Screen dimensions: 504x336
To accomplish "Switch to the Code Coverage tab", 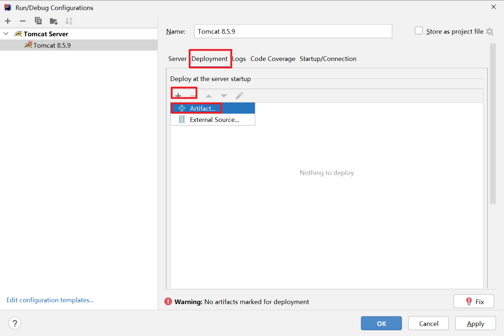I will pyautogui.click(x=273, y=58).
